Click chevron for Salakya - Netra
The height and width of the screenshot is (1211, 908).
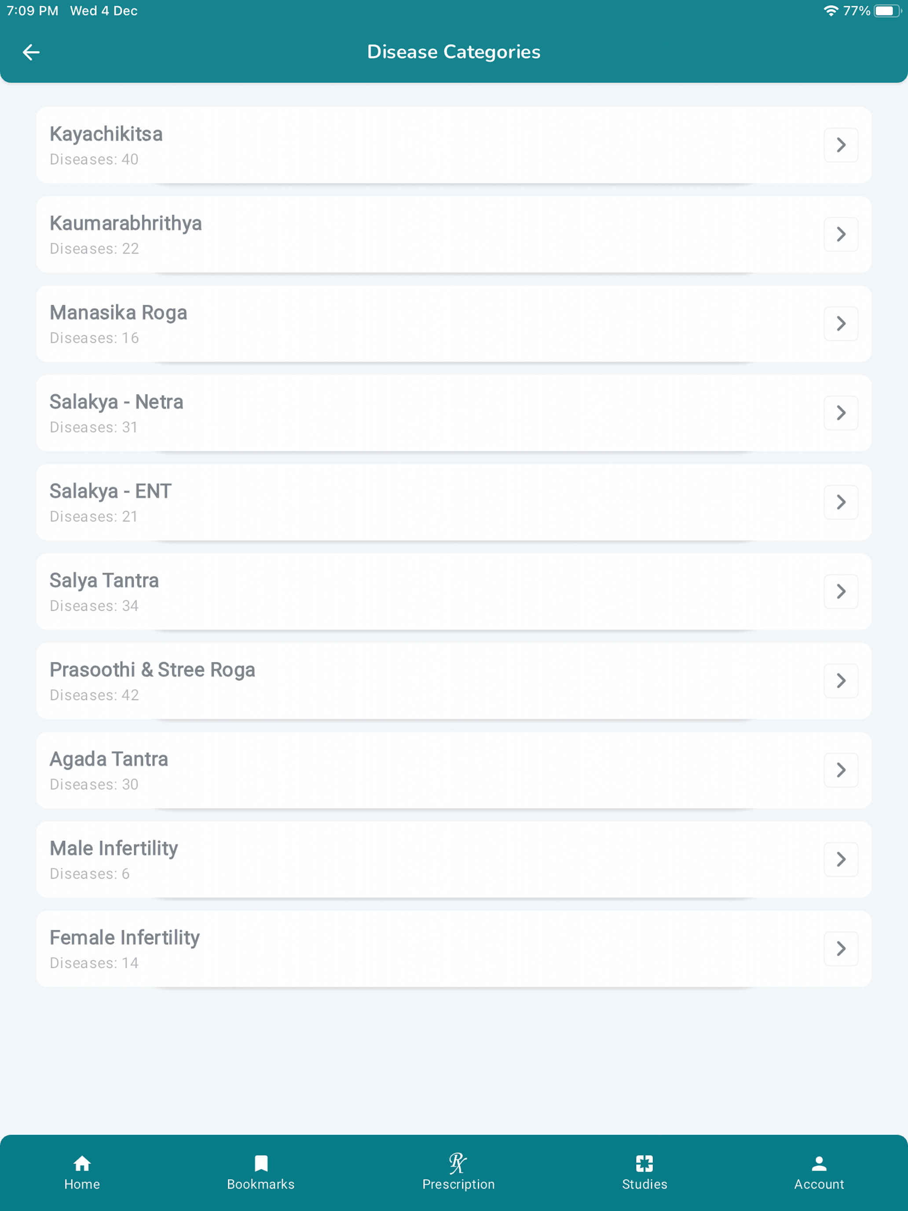(841, 413)
